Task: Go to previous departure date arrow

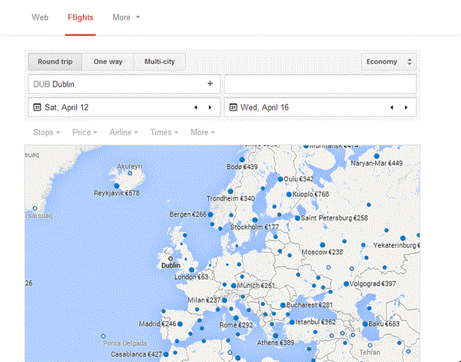Action: pyautogui.click(x=196, y=108)
